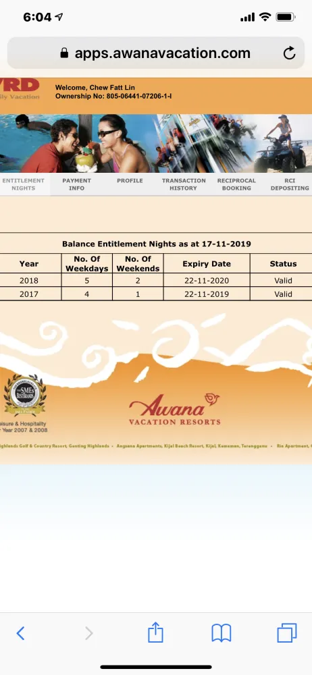Open the RCI Depositing tab
The height and width of the screenshot is (675, 312).
pyautogui.click(x=290, y=184)
